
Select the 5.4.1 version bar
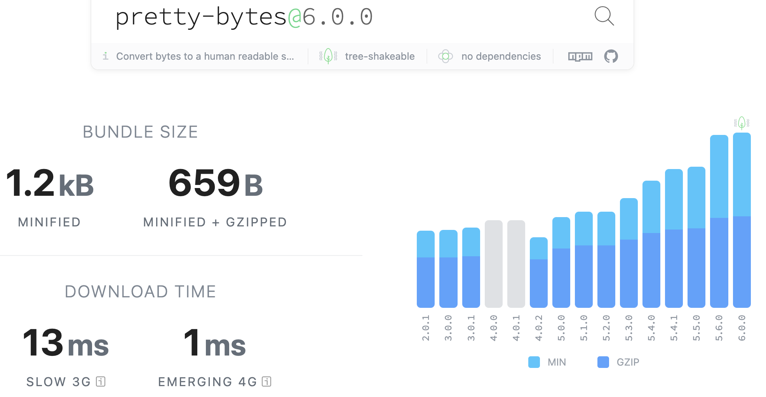(674, 238)
